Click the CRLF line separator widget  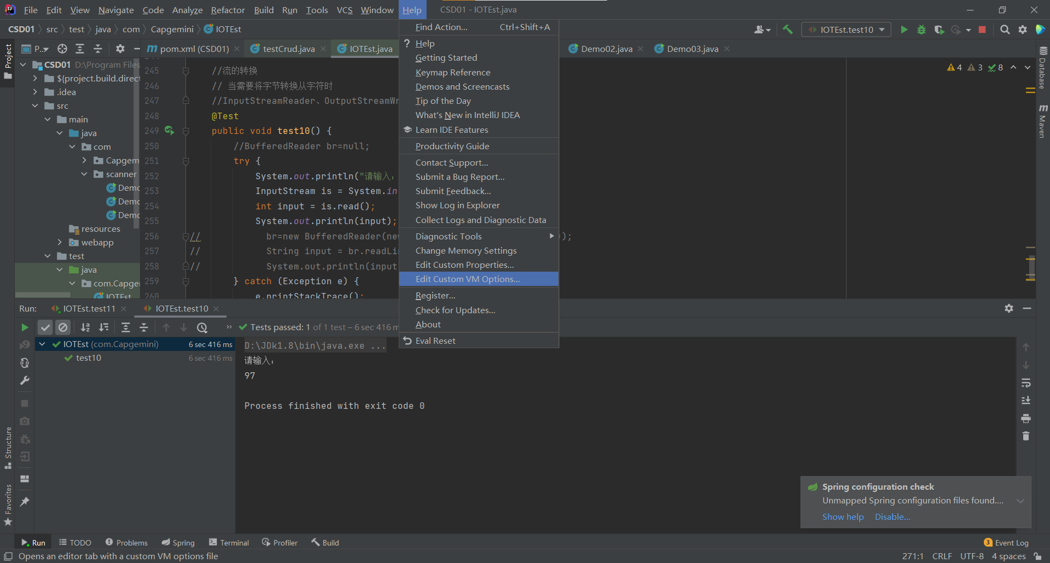(x=942, y=556)
